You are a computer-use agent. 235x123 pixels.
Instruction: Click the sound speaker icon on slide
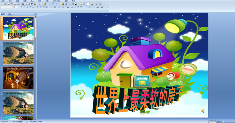[x=203, y=111]
